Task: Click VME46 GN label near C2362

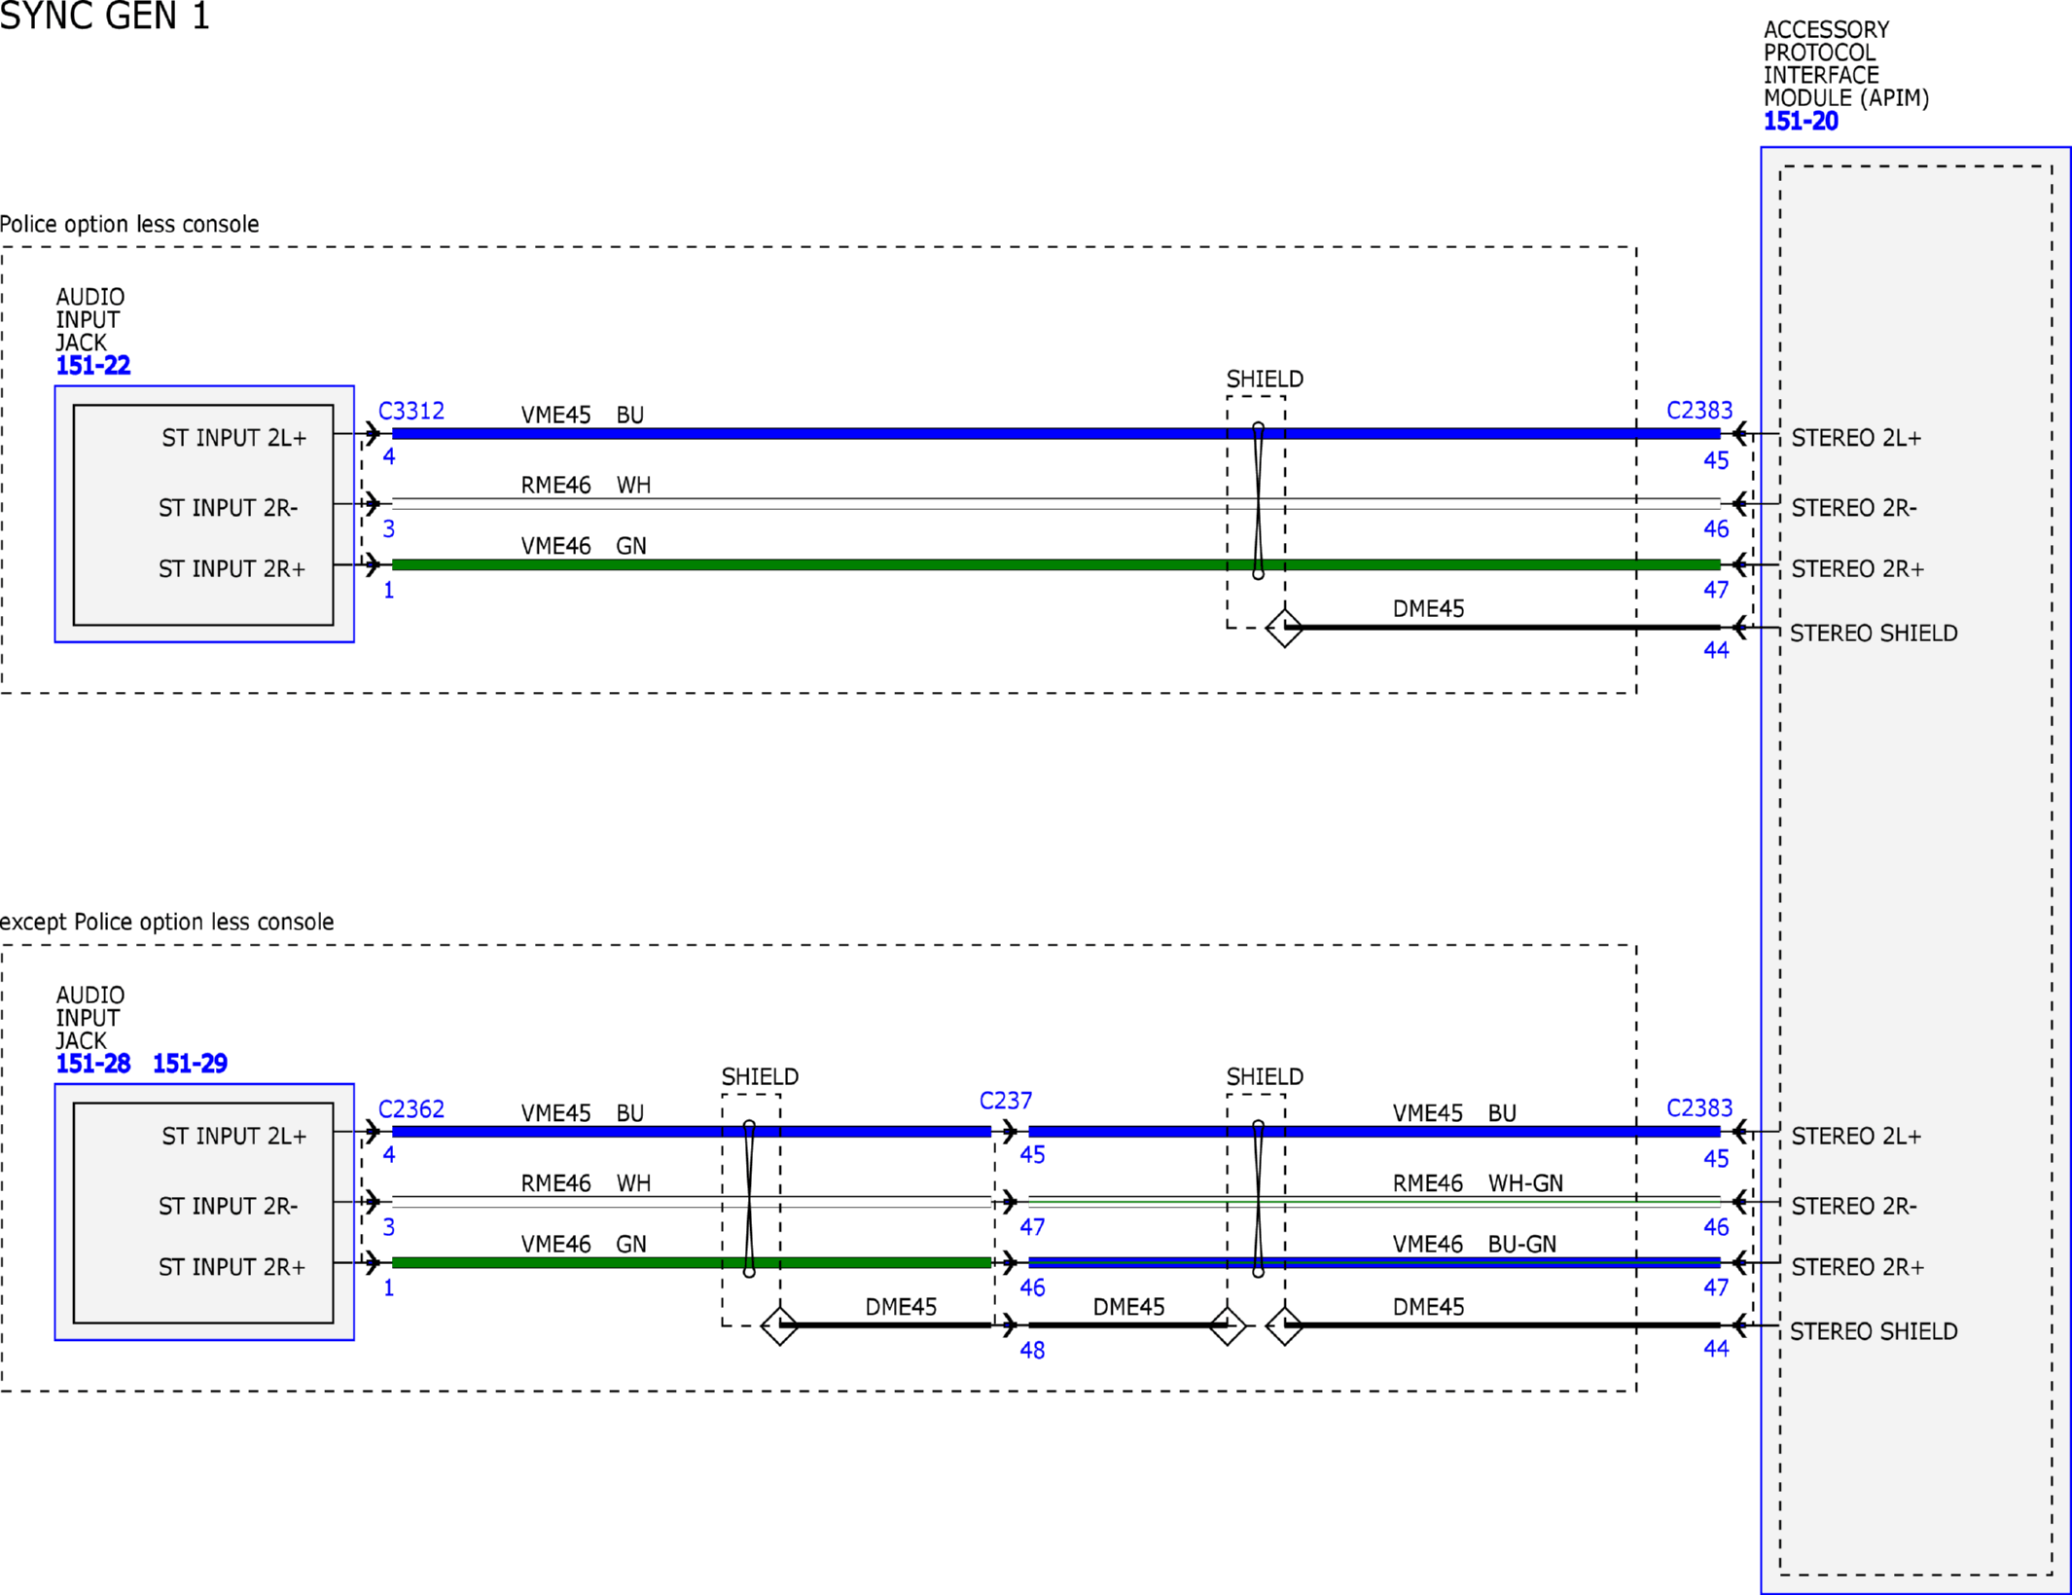Action: pyautogui.click(x=584, y=1244)
